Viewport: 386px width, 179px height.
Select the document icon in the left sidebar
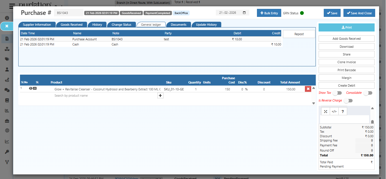pyautogui.click(x=7, y=39)
